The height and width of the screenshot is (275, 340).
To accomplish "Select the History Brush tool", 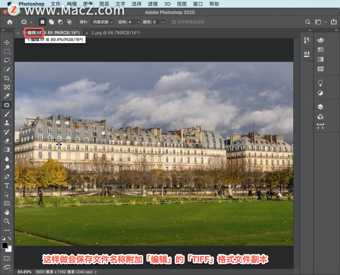I will click(7, 132).
